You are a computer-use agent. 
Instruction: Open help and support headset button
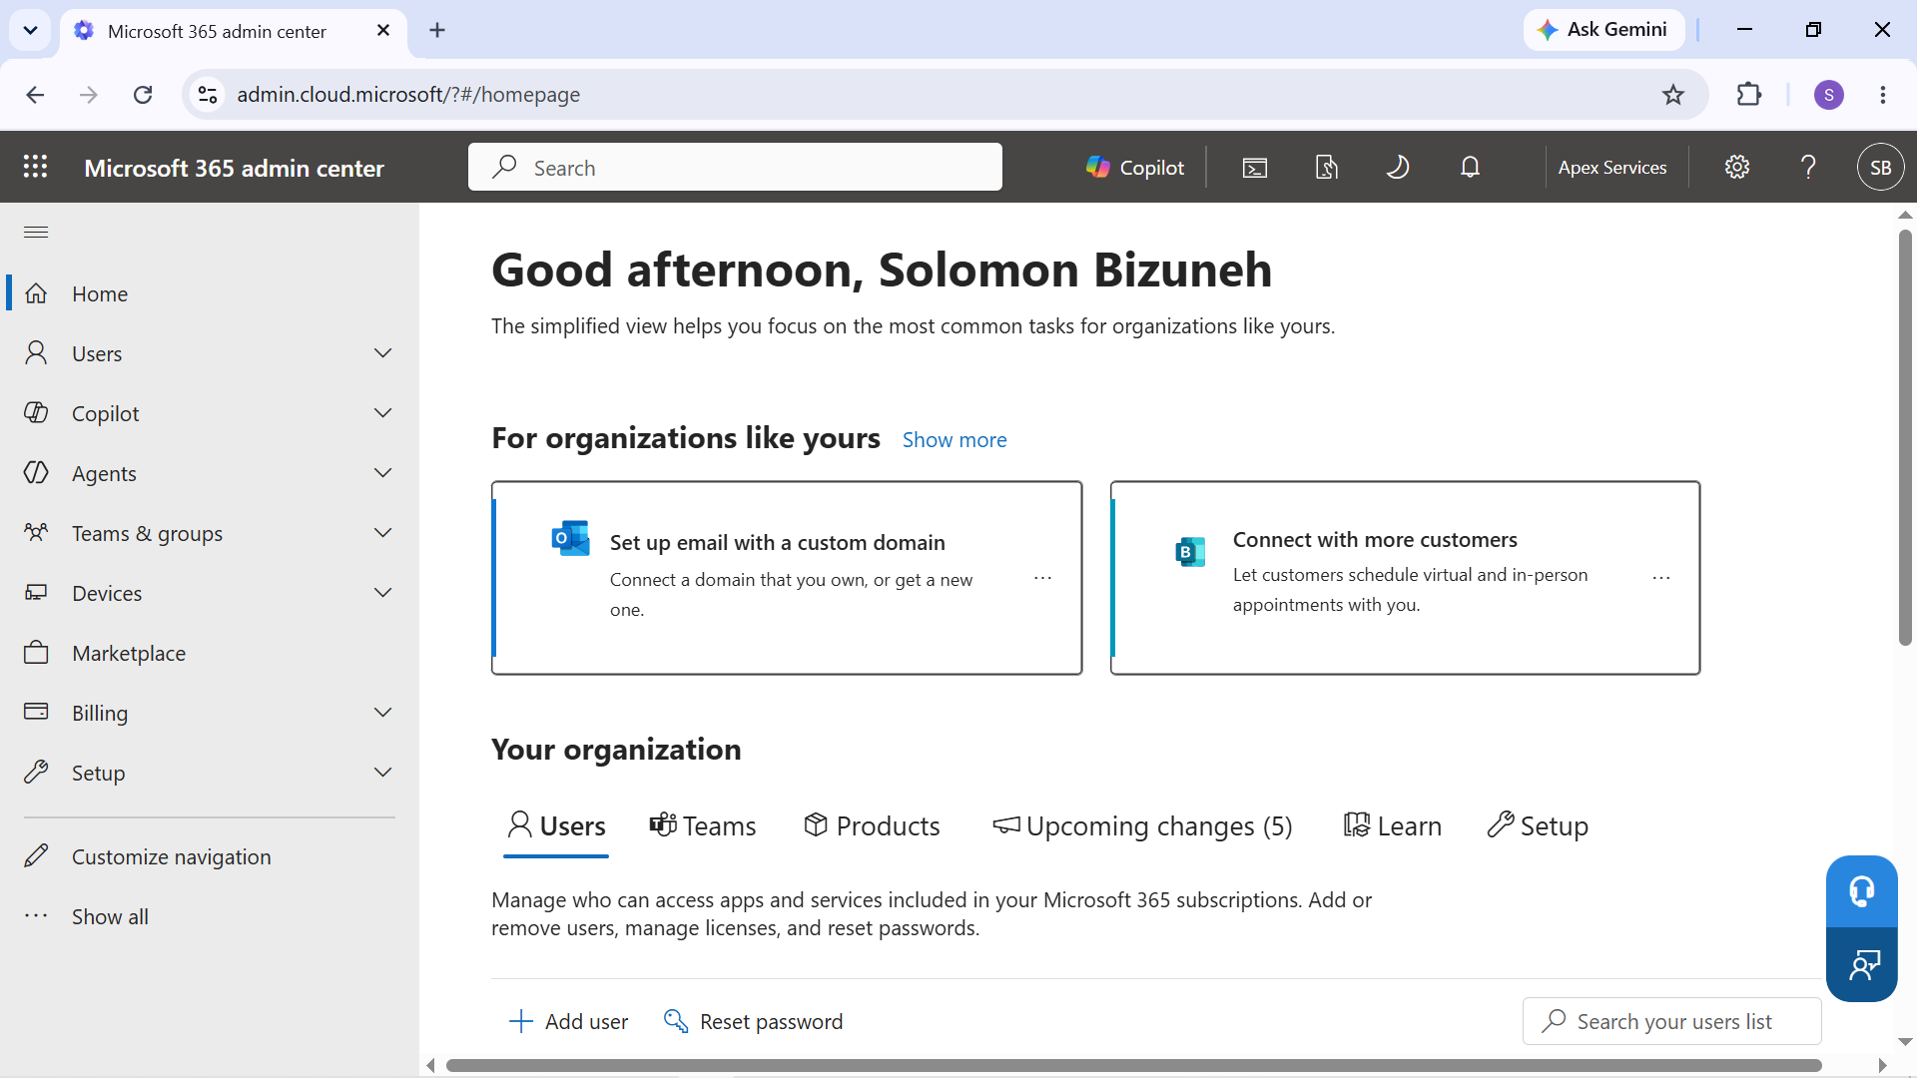pos(1862,891)
